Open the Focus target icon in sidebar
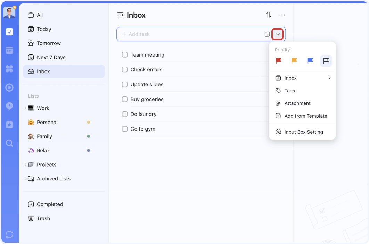Viewport: 369px width, 244px height. pos(9,87)
